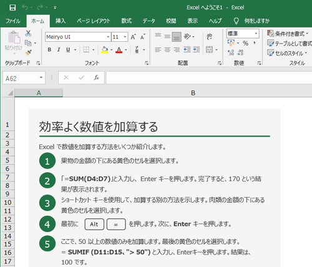
Task: Decrease indent icon
Action: 187,50
